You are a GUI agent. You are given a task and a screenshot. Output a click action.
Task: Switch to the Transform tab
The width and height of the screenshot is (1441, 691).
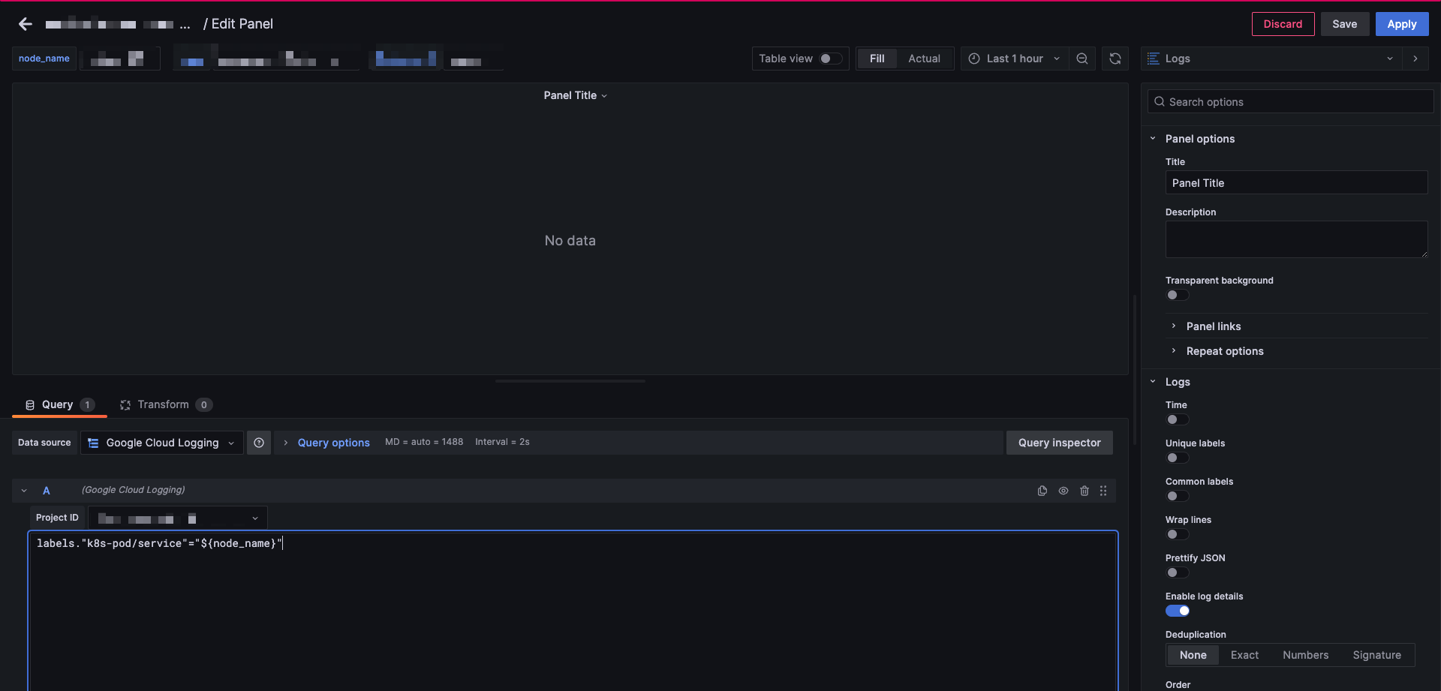tap(166, 404)
